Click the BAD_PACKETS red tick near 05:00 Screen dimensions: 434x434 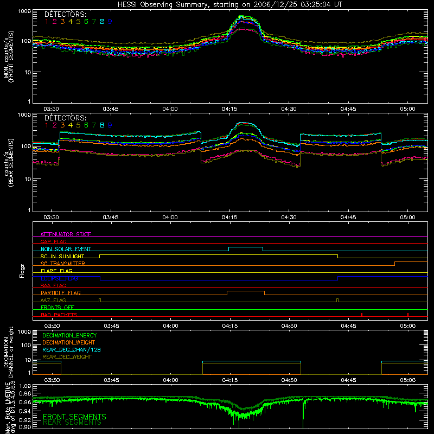pos(408,315)
